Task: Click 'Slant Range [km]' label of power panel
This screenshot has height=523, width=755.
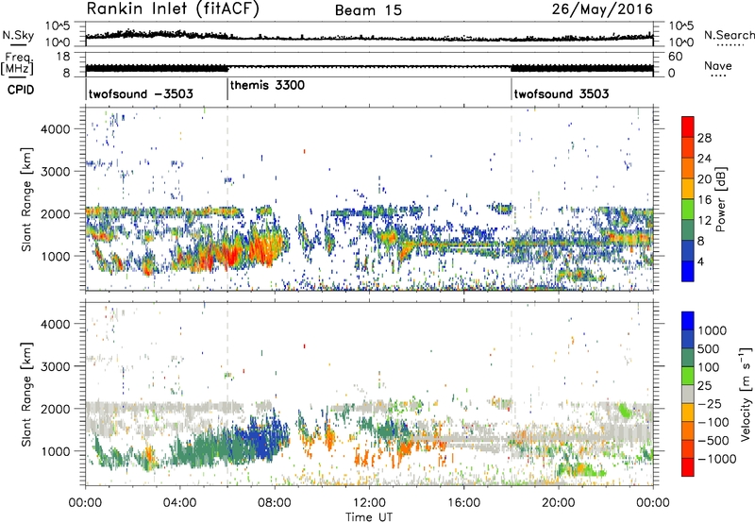Action: coord(26,199)
